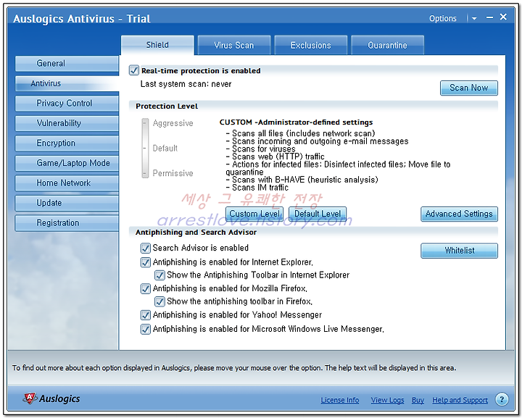
Task: Click the Buy link
Action: point(418,400)
